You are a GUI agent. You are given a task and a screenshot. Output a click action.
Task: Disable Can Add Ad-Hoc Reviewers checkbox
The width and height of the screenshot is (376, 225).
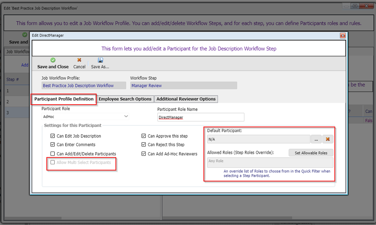click(144, 154)
